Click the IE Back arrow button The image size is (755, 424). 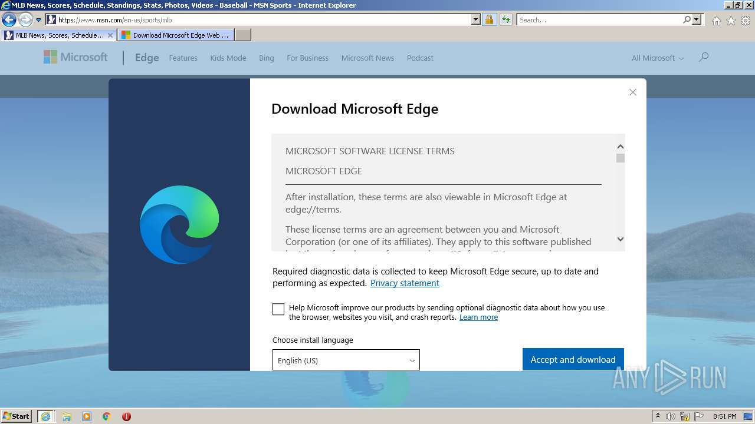pyautogui.click(x=9, y=20)
